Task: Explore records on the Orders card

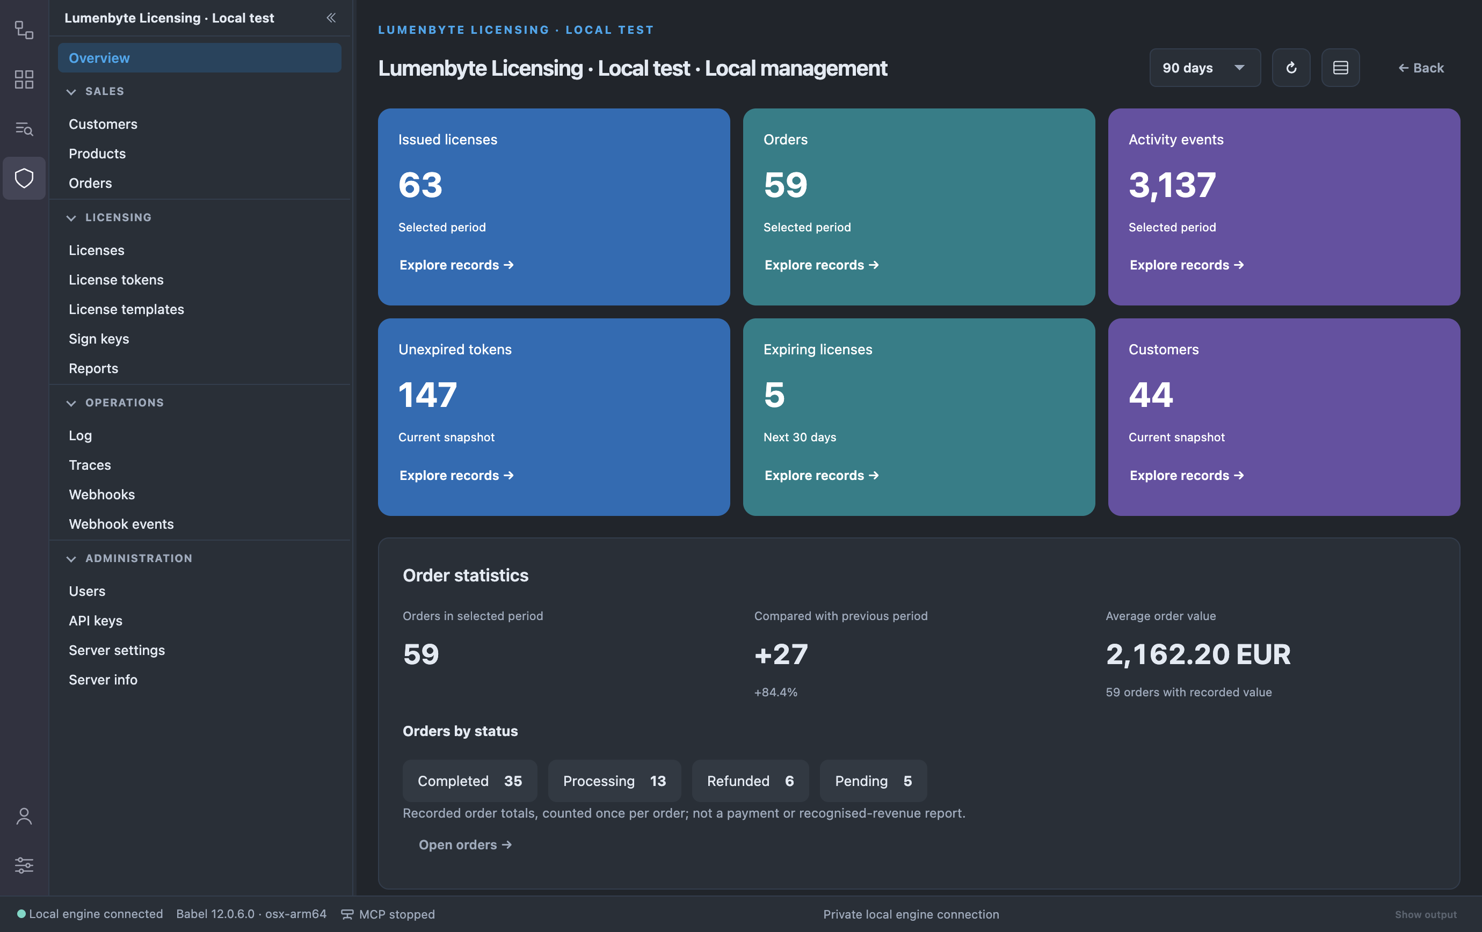Action: (x=821, y=265)
